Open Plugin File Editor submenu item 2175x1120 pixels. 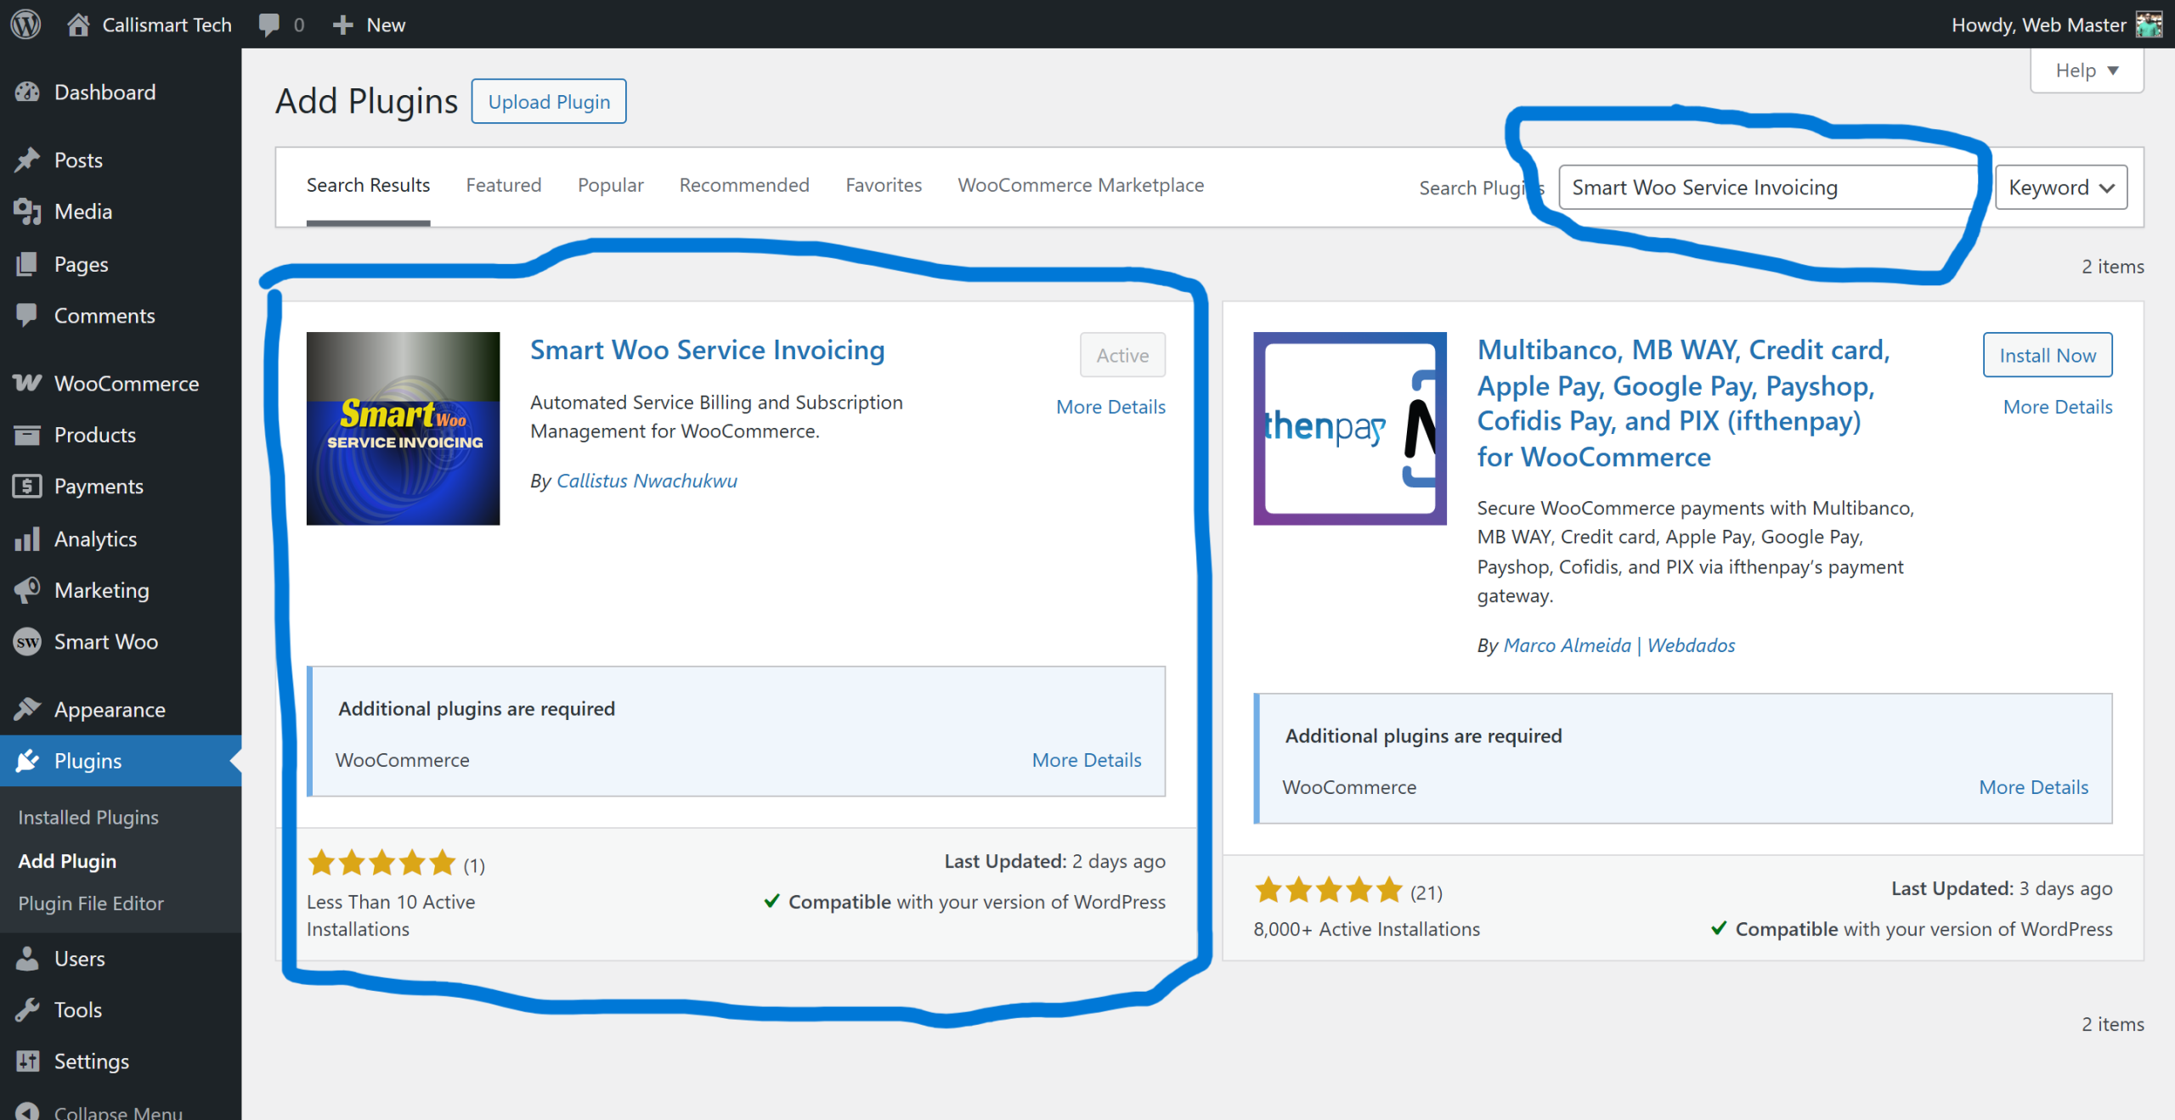pos(91,903)
